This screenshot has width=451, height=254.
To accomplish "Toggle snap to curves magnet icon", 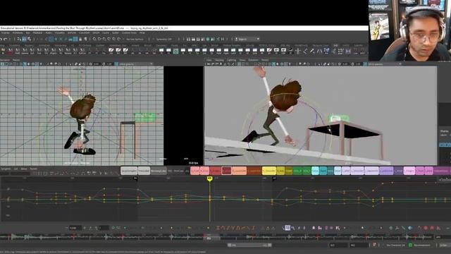I will [x=99, y=39].
